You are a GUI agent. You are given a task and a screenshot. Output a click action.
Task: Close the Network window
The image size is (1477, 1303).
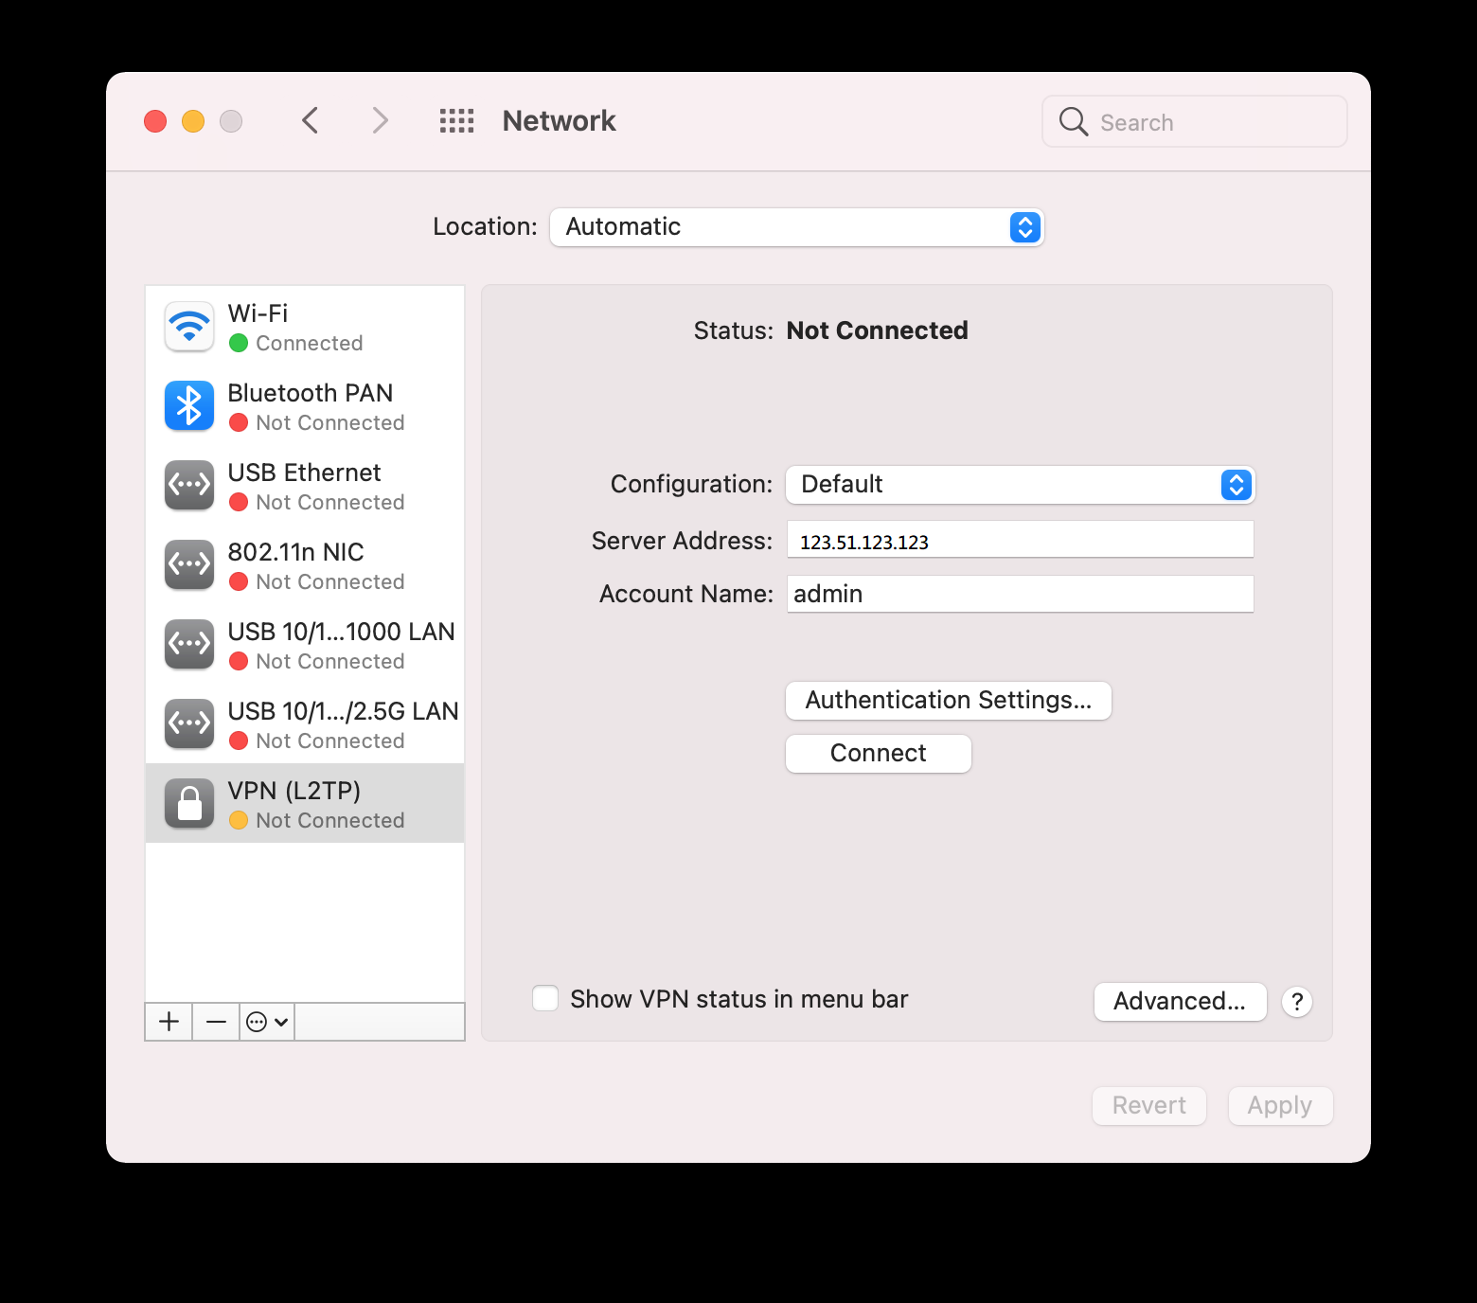coord(155,121)
